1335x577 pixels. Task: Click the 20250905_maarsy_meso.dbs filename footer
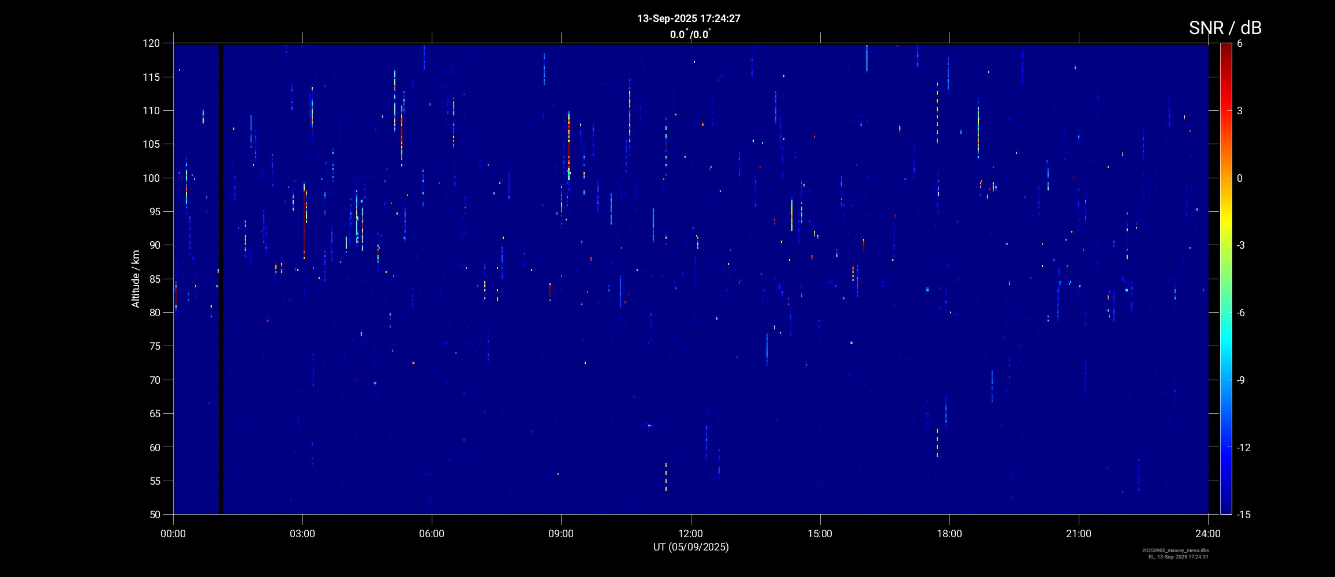point(1175,550)
